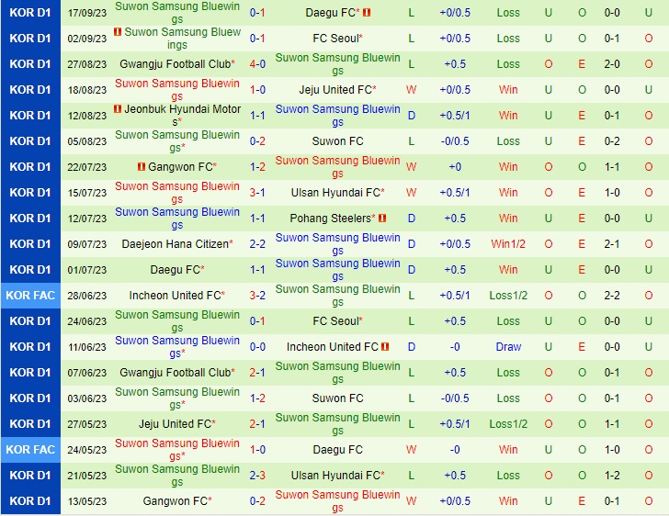This screenshot has width=669, height=516.
Task: Open Ulsan Hyundai FC team on 15/07/23
Action: pyautogui.click(x=337, y=193)
